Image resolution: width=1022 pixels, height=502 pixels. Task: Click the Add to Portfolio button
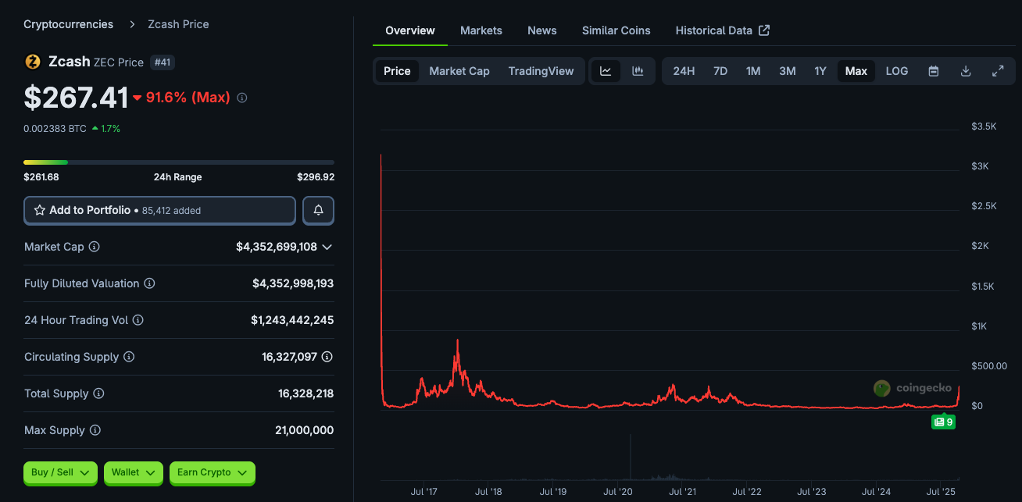pos(159,210)
